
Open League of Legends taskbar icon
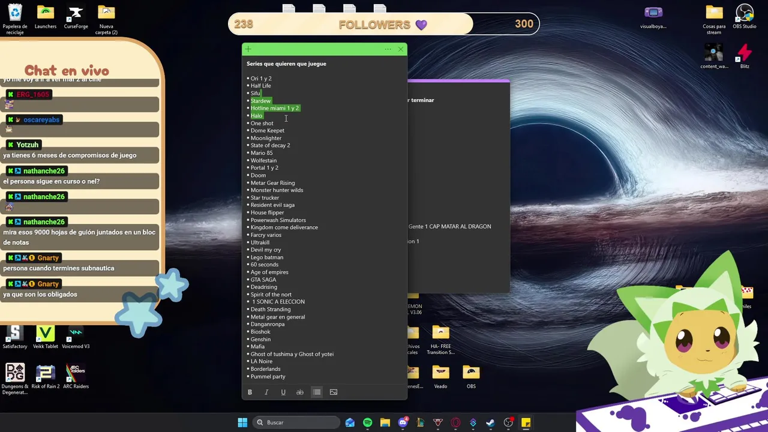click(420, 422)
